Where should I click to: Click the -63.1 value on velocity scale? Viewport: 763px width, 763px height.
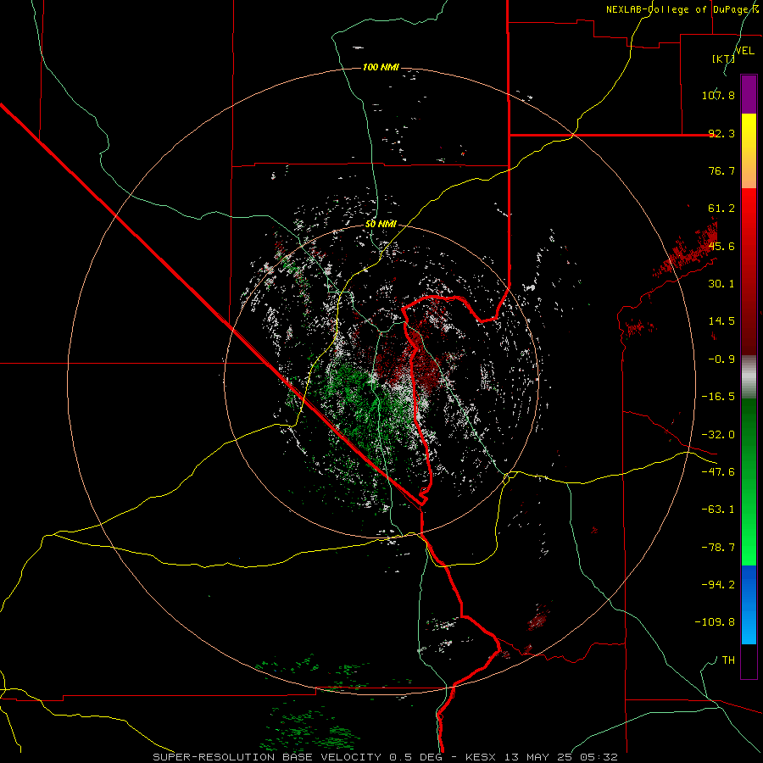coord(718,510)
